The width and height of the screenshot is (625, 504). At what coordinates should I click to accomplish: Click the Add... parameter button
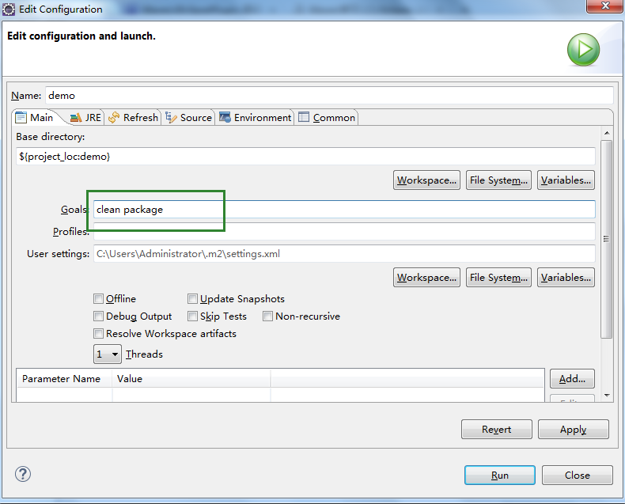pyautogui.click(x=572, y=379)
